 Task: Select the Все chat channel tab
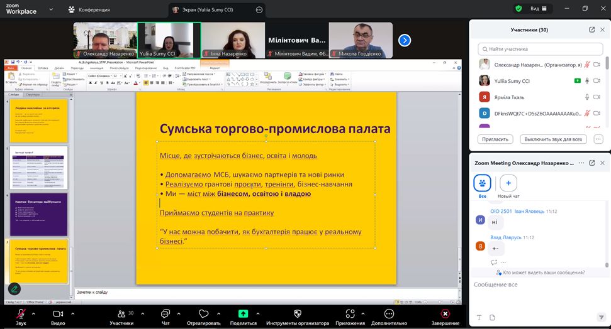[x=482, y=183]
